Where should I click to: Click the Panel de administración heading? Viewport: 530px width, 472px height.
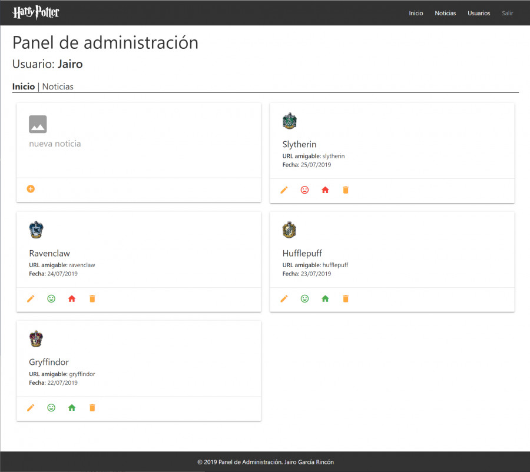105,43
